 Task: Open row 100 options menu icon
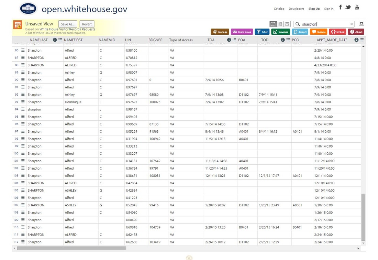pyautogui.click(x=23, y=153)
